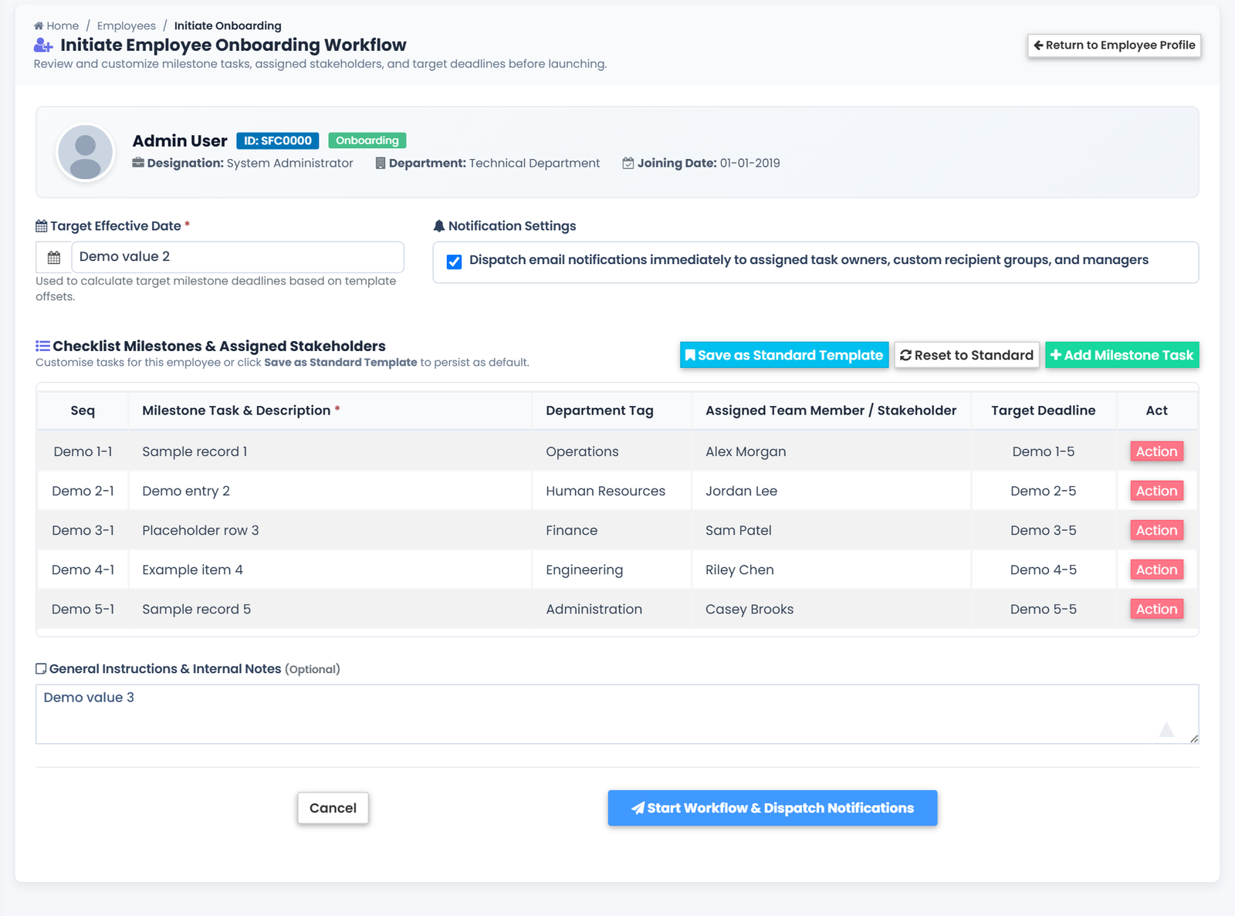
Task: Click the Sam Patel stakeholder cell
Action: pyautogui.click(x=831, y=530)
